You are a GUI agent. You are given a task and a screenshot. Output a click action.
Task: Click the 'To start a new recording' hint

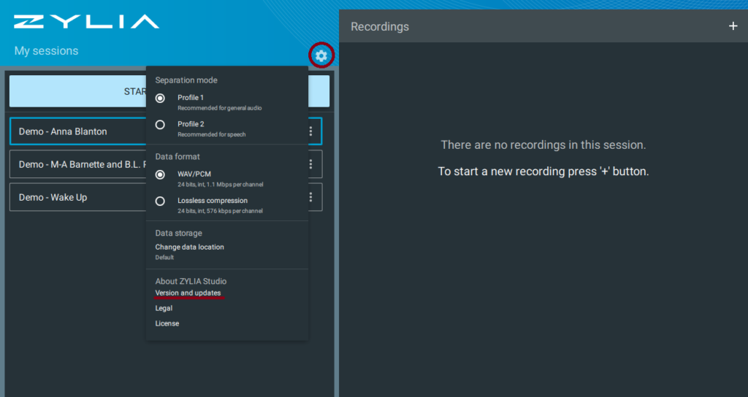(543, 171)
